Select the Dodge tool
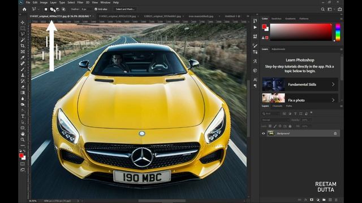Viewport: 362px width, 203px height. pos(23,104)
